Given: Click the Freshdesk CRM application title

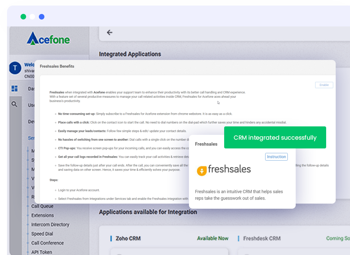Looking at the screenshot, I should 262,238.
